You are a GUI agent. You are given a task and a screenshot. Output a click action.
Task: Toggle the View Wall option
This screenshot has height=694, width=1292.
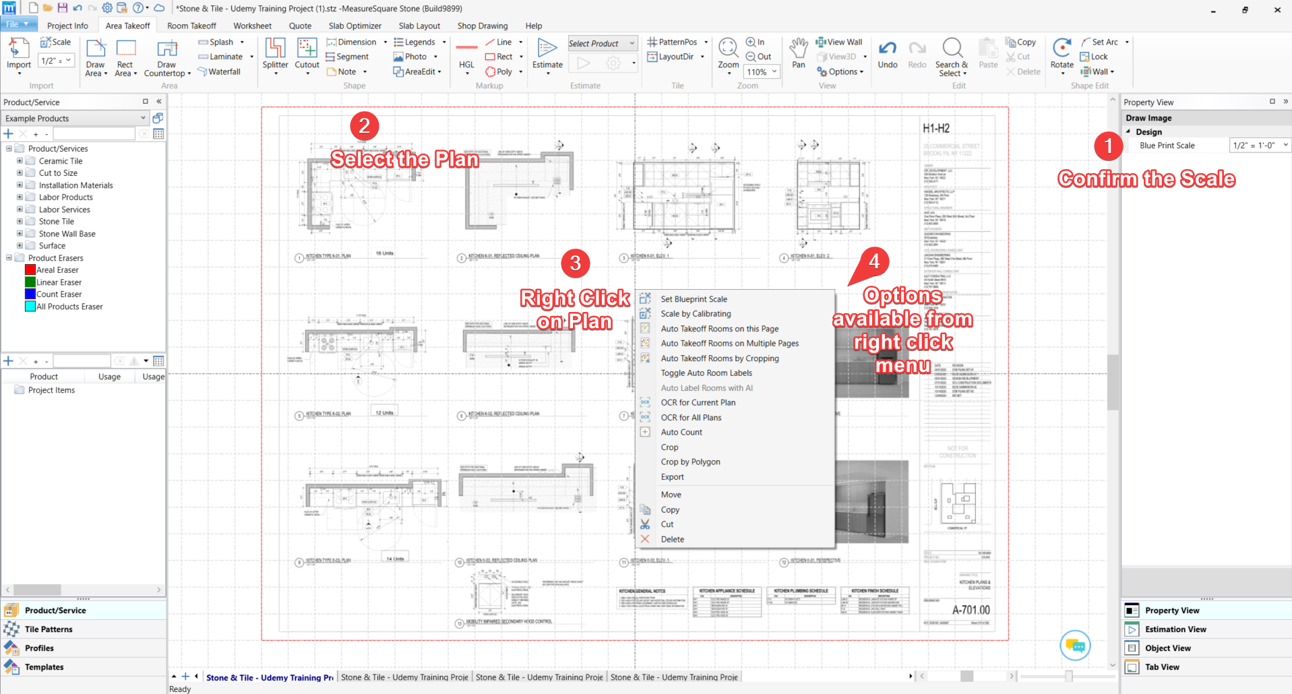click(839, 42)
